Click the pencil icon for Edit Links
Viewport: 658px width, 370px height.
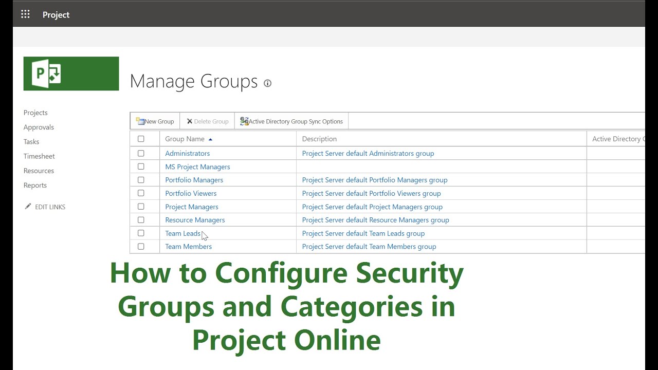point(28,207)
